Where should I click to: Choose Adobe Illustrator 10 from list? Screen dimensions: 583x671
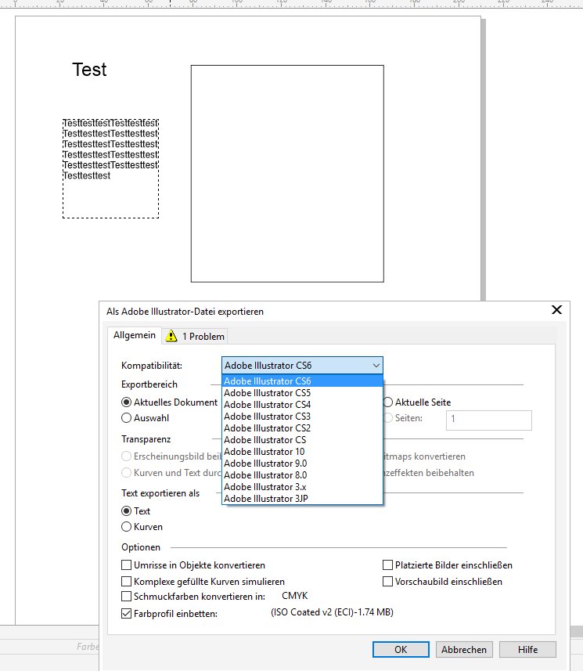pyautogui.click(x=302, y=452)
